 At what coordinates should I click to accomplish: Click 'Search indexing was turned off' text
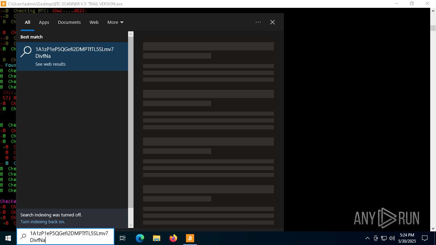(x=51, y=215)
